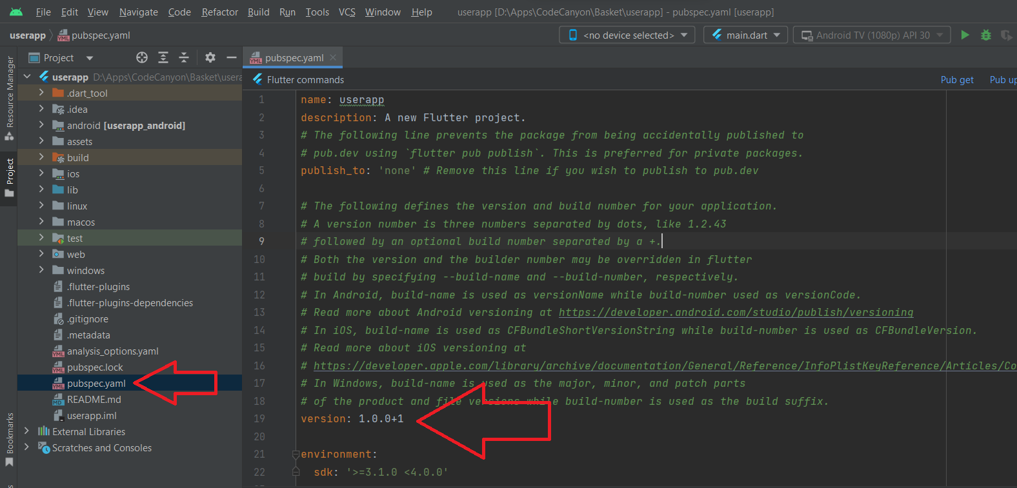The height and width of the screenshot is (488, 1017).
Task: Click the Pub get link
Action: (957, 79)
